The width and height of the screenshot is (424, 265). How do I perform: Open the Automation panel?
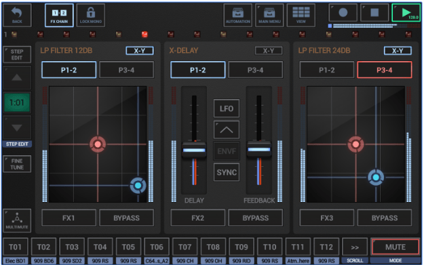coord(237,16)
